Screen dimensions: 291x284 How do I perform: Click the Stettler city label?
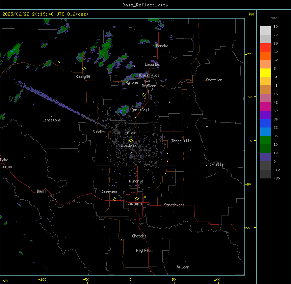tap(214, 80)
